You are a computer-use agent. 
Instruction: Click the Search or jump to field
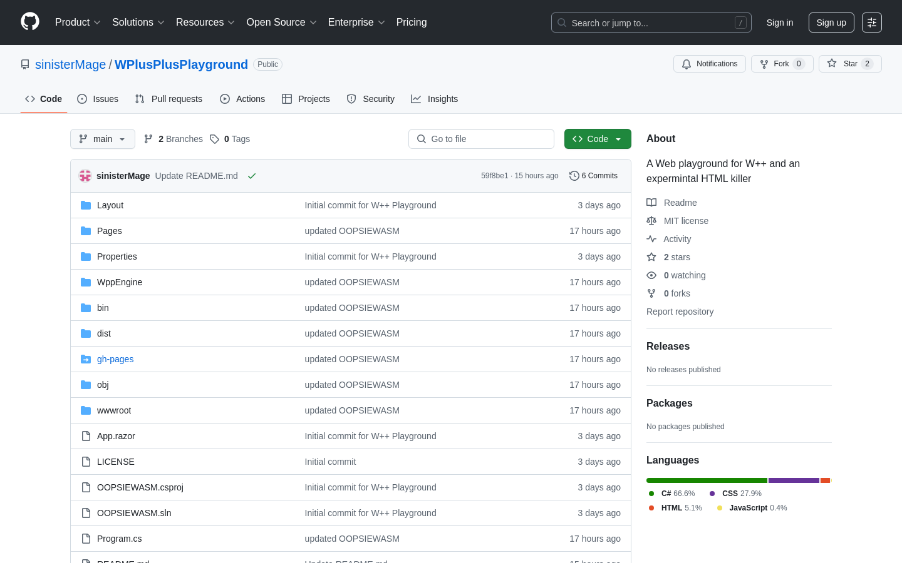651,23
